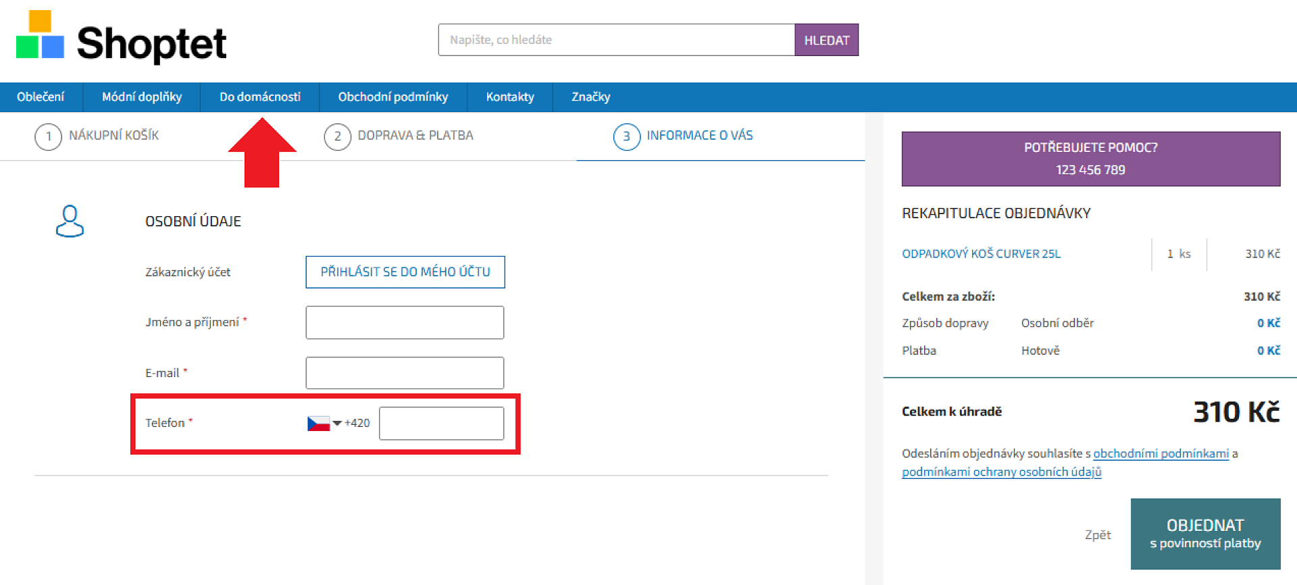1297x585 pixels.
Task: Open Odpadkový koš Curver 25L product link
Action: tap(981, 254)
